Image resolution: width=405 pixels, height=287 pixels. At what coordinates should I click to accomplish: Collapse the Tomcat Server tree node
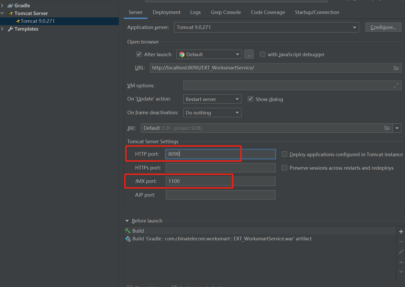(x=2, y=13)
